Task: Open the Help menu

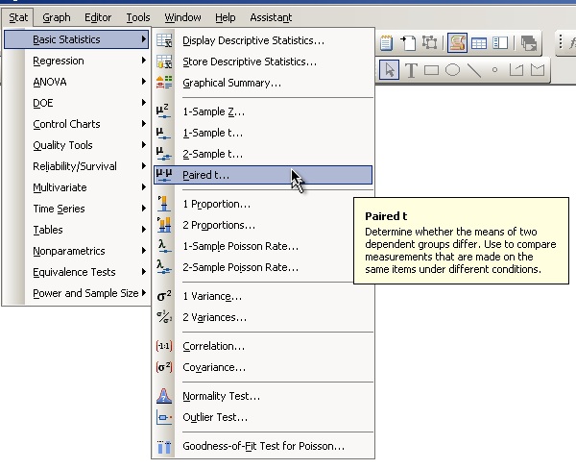Action: pyautogui.click(x=226, y=17)
